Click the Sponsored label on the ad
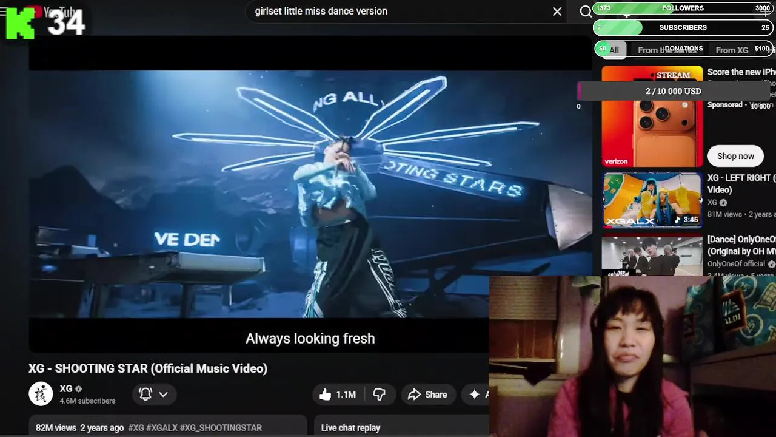 pos(725,105)
